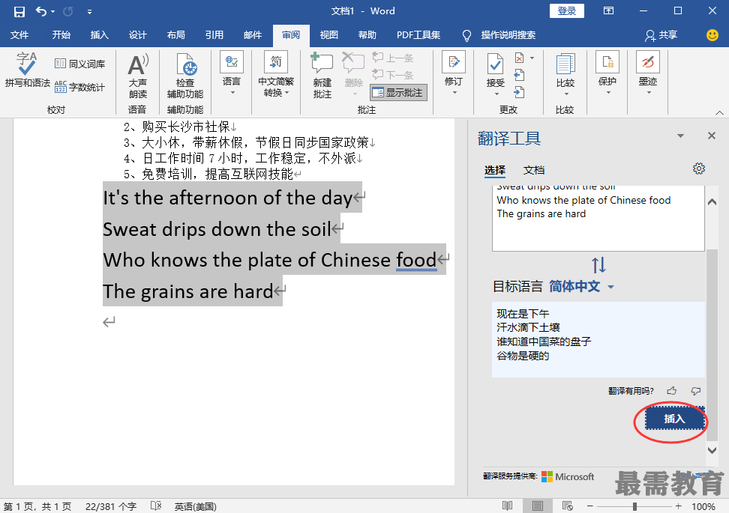Click the source text box in translator
Screen dimensions: 729x513
click(598, 218)
